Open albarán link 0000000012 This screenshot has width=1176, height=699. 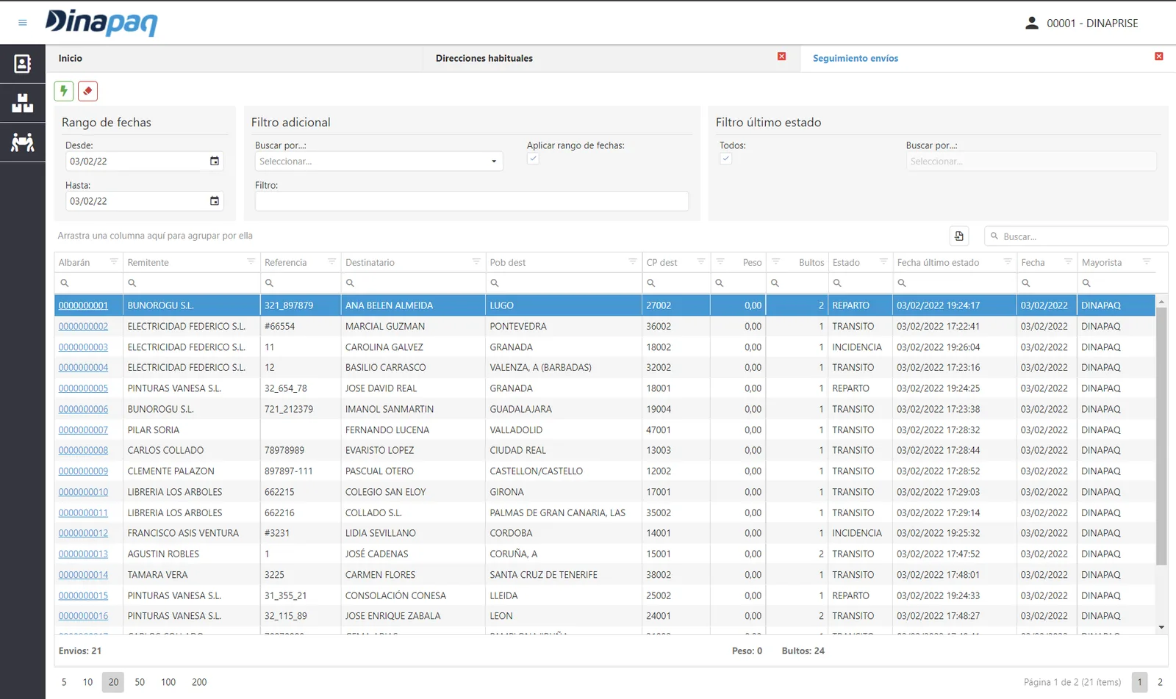tap(83, 533)
